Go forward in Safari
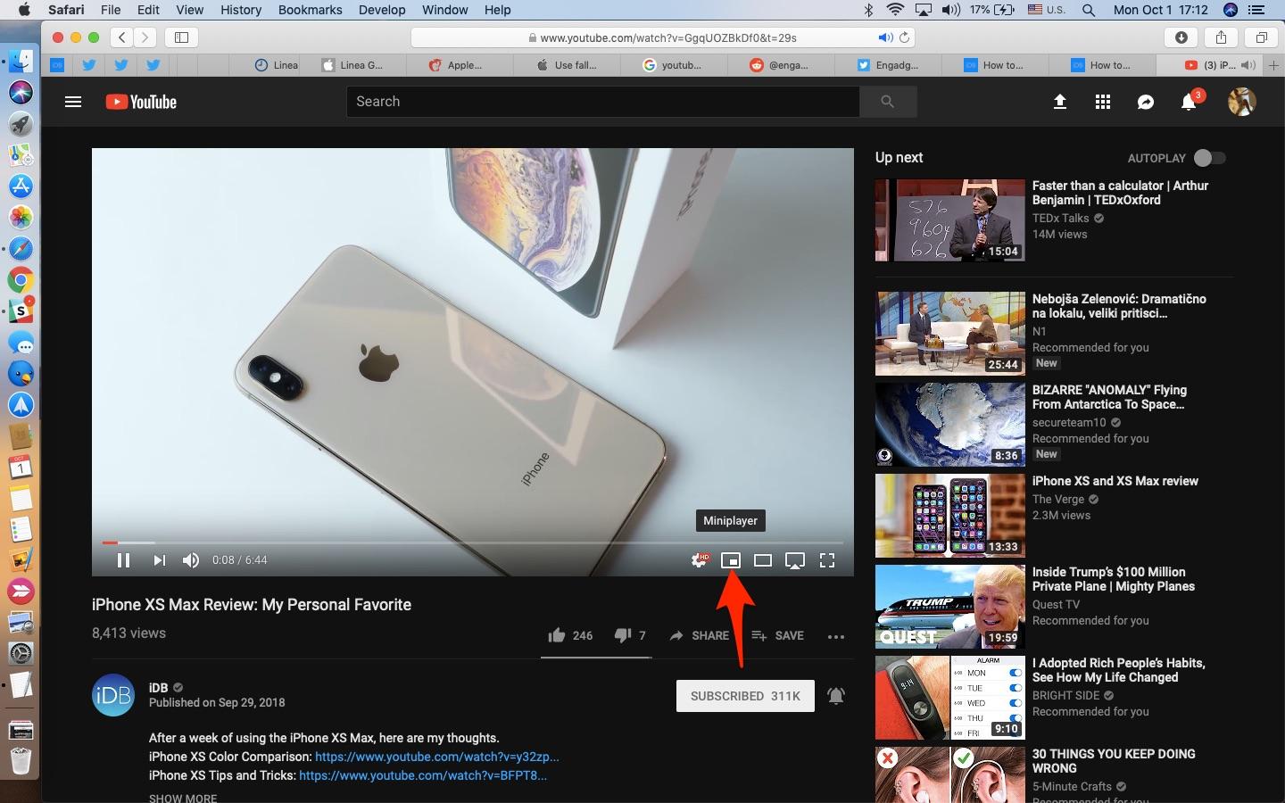Viewport: 1285px width, 803px height. 145,37
